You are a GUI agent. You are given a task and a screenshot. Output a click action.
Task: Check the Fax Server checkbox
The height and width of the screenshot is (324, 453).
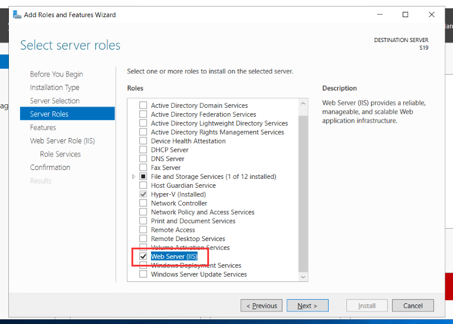tap(143, 168)
